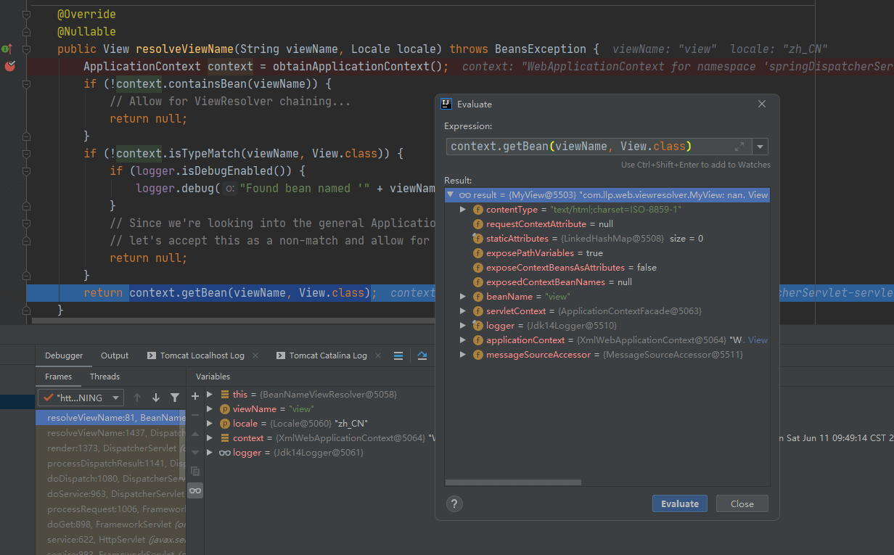
Task: Select frame service:622, HttpServlet
Action: pos(110,539)
